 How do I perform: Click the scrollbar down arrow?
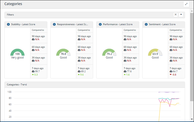[x=192, y=119]
